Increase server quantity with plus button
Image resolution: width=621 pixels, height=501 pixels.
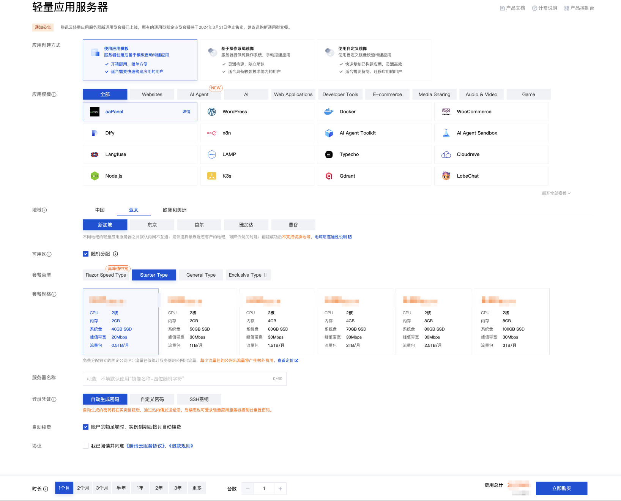[x=280, y=488]
